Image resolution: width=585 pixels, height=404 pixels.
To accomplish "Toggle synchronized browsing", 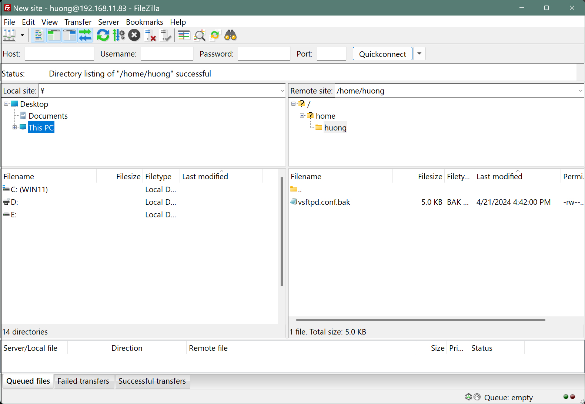I will tap(215, 35).
